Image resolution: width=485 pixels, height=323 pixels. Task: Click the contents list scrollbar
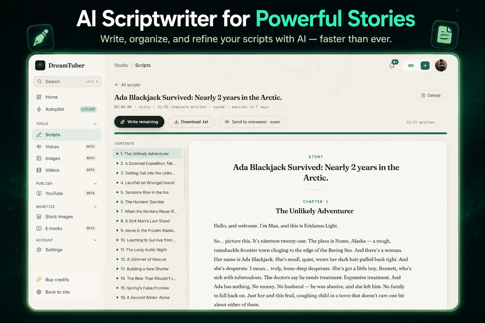click(185, 176)
